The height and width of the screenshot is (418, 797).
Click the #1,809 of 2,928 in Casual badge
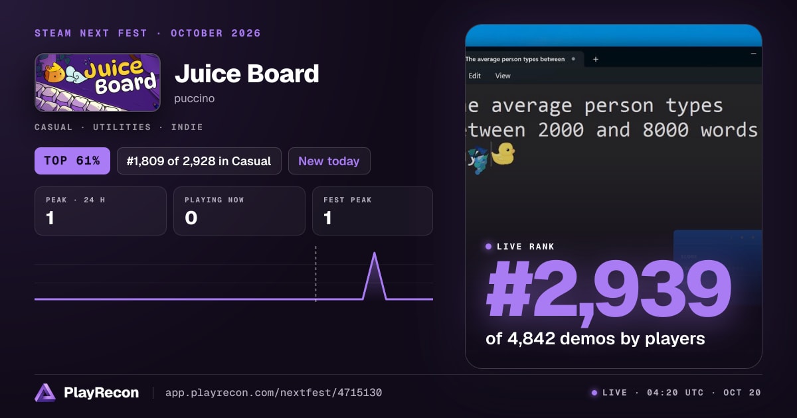point(199,161)
